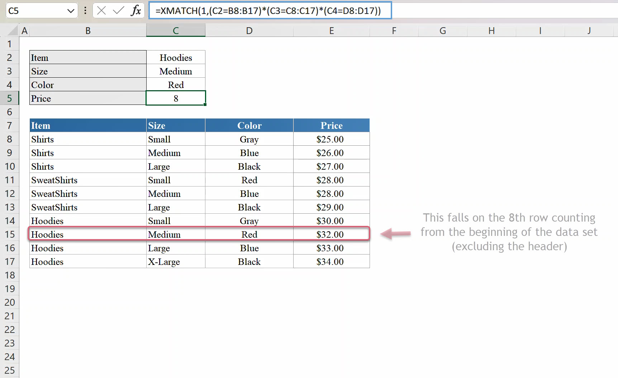Image resolution: width=618 pixels, height=378 pixels.
Task: Click the Size label in cell B3
Action: click(88, 71)
